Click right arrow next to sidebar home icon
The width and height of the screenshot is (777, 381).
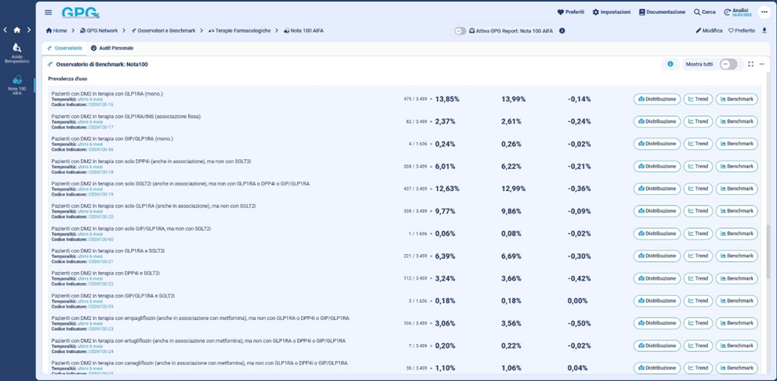click(29, 30)
